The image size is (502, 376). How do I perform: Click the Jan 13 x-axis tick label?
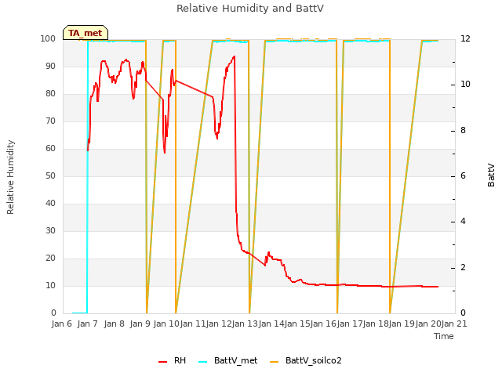pos(245,324)
